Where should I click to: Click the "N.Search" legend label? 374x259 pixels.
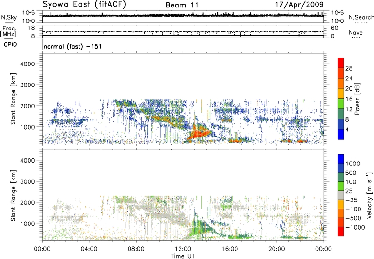(x=361, y=17)
